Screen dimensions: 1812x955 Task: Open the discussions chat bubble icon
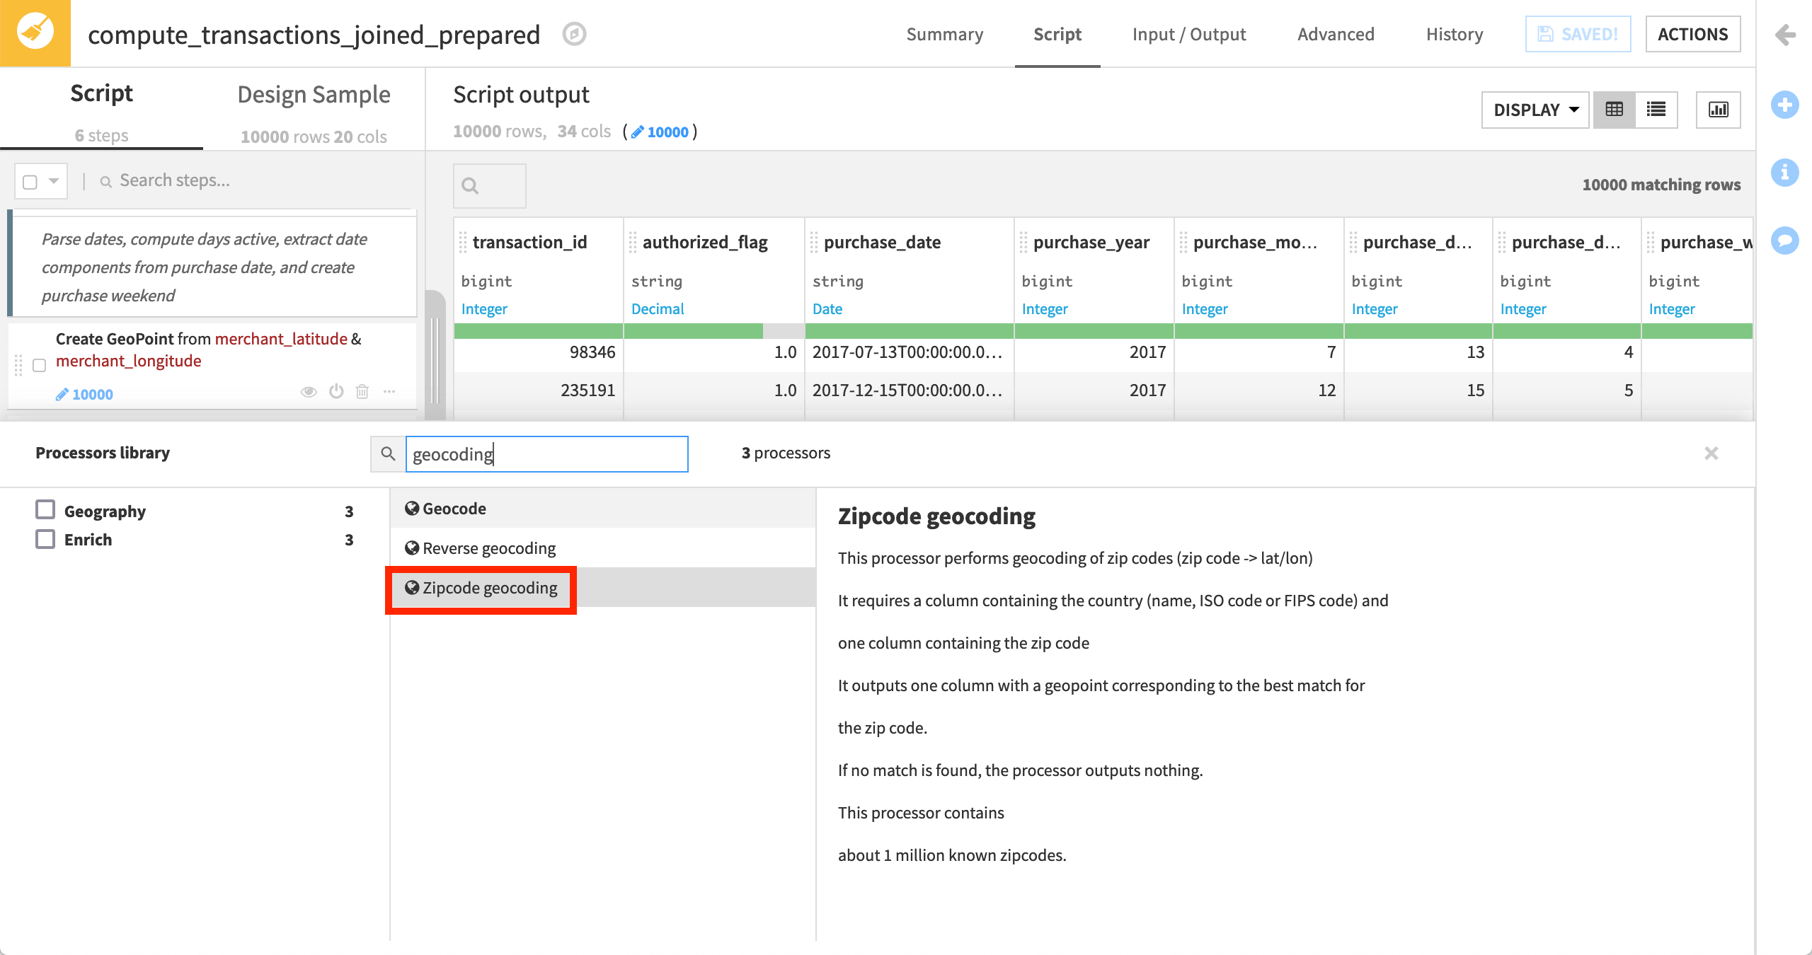[x=1785, y=241]
